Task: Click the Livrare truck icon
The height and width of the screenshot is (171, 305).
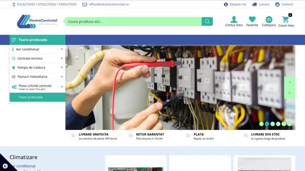Action: (x=255, y=4)
